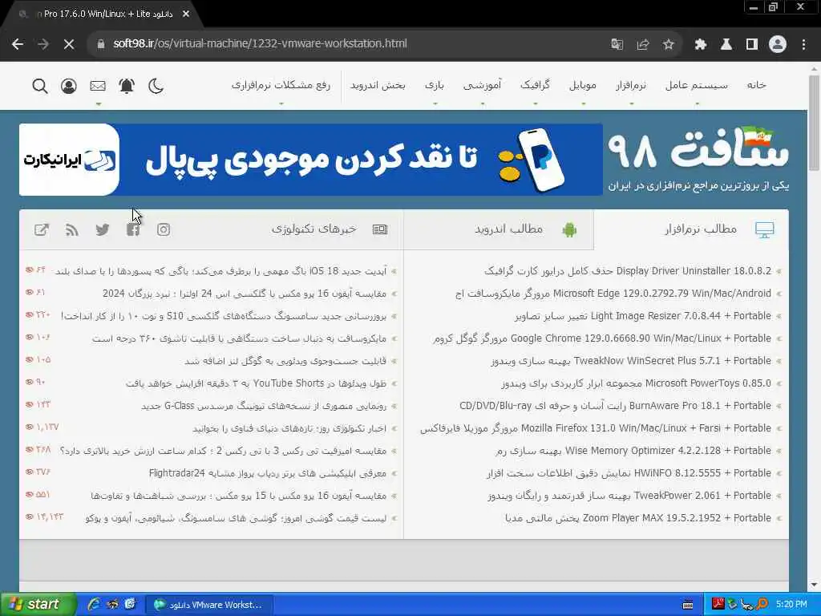Translate this page icon in address bar
Screen dimensions: 821x616
click(617, 45)
